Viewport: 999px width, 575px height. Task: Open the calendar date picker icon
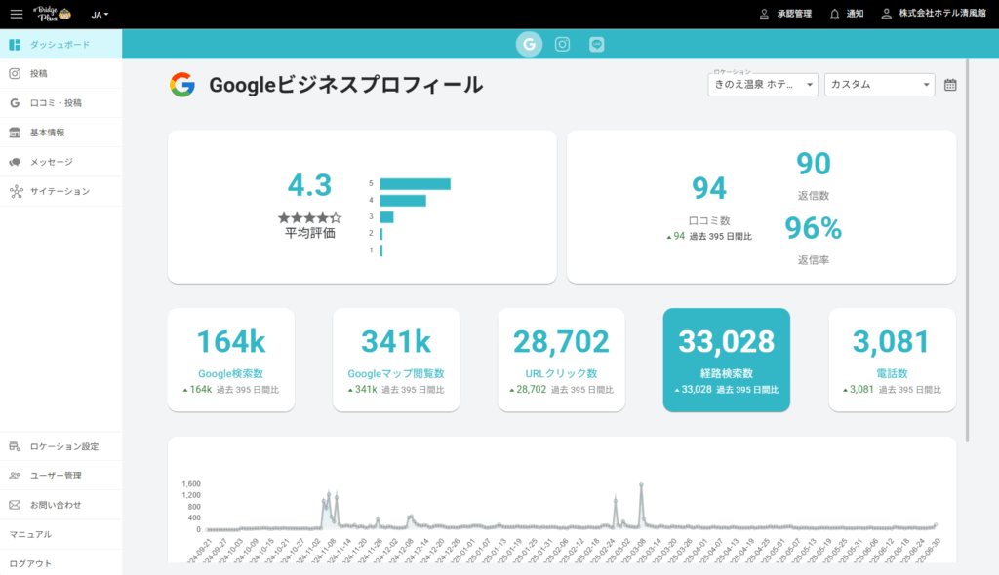pyautogui.click(x=950, y=85)
